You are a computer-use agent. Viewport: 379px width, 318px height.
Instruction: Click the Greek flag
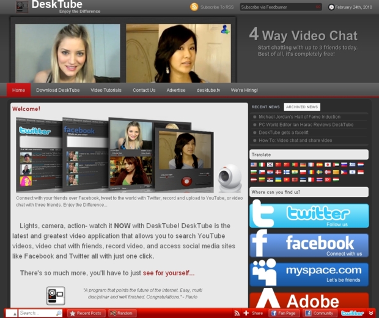pos(353,165)
